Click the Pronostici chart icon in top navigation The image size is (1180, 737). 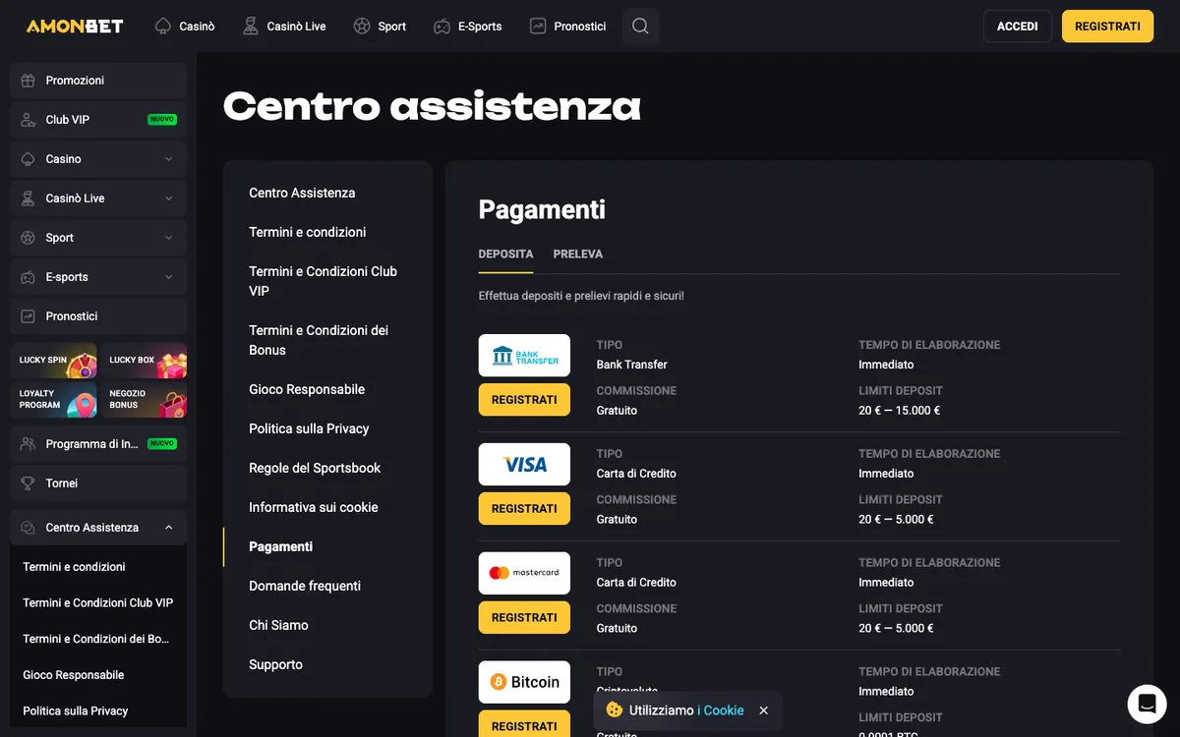click(538, 26)
